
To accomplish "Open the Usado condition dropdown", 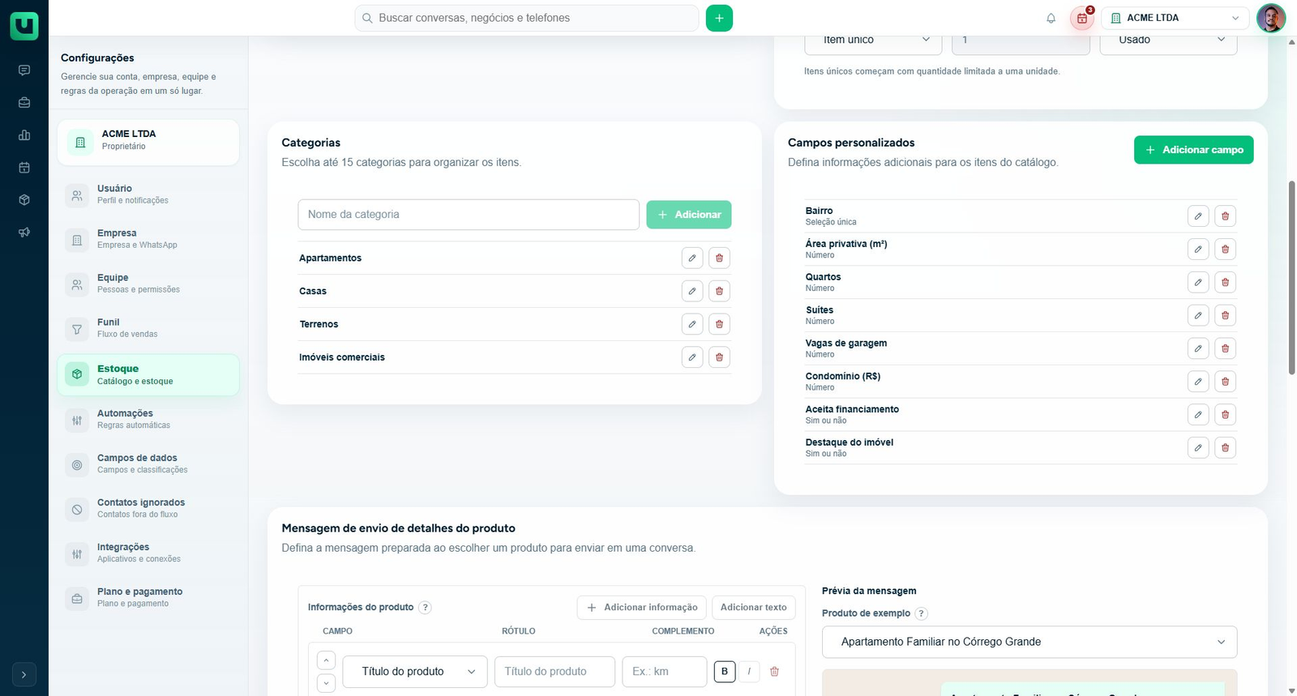I will [1168, 42].
